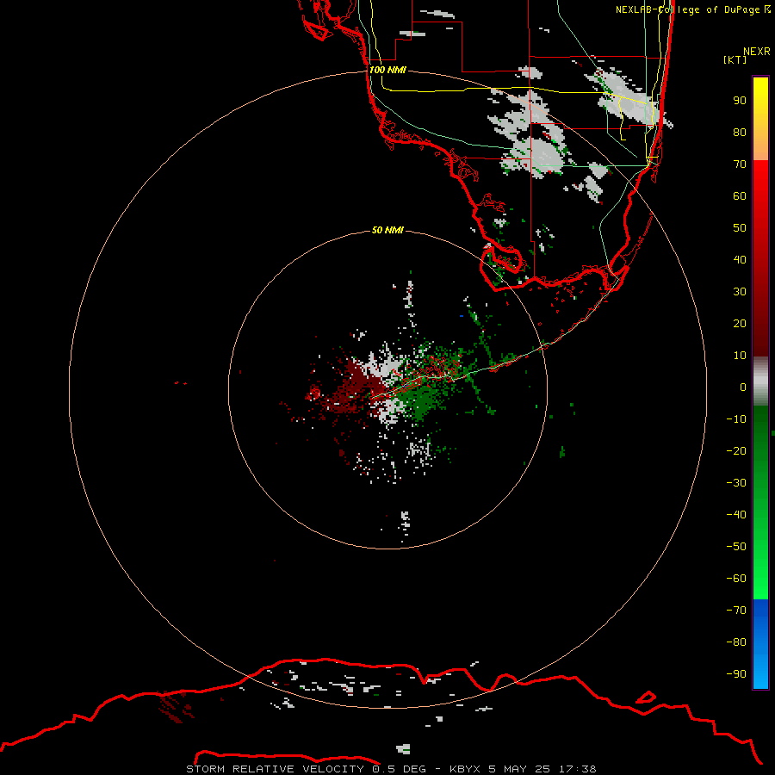Image resolution: width=775 pixels, height=775 pixels.
Task: Click the 40 knot scale label
Action: [x=740, y=260]
